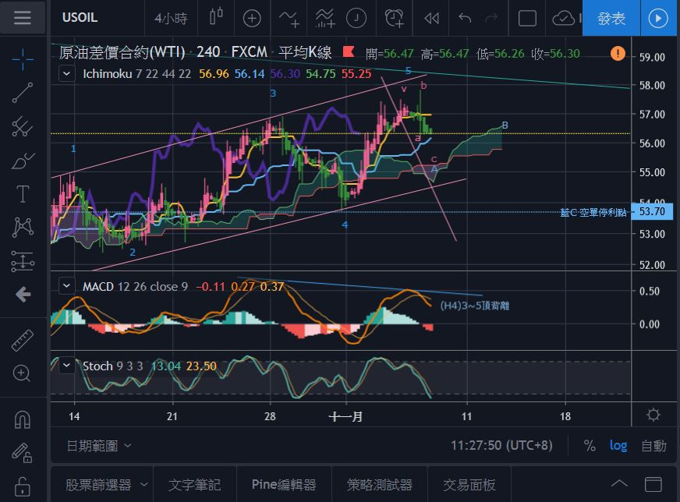Open the candlestick chart style selector

click(216, 17)
